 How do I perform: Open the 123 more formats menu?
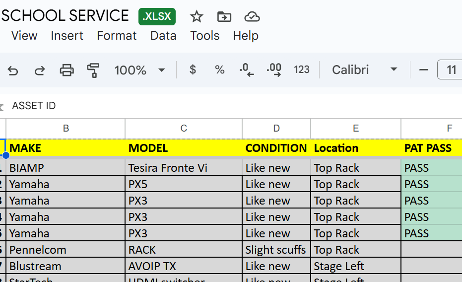pyautogui.click(x=302, y=70)
